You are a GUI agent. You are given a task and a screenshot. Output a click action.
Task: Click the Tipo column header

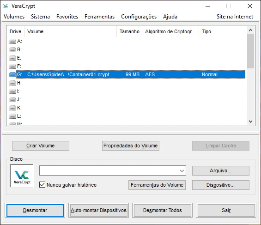(222, 31)
